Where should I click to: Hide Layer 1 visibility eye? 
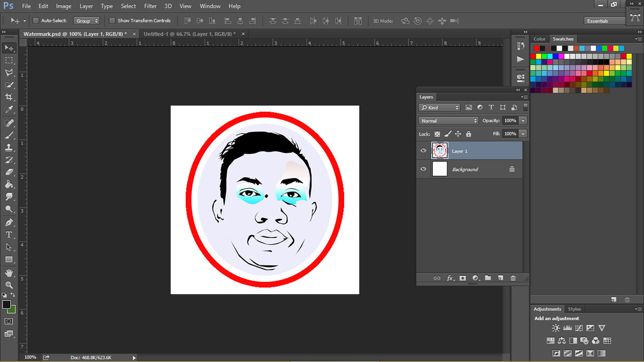[x=423, y=151]
